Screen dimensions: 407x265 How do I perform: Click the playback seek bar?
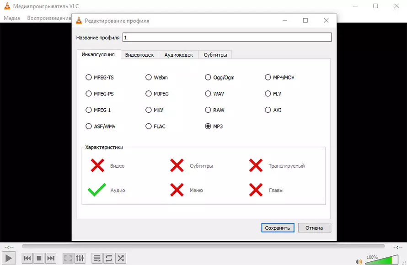203,246
